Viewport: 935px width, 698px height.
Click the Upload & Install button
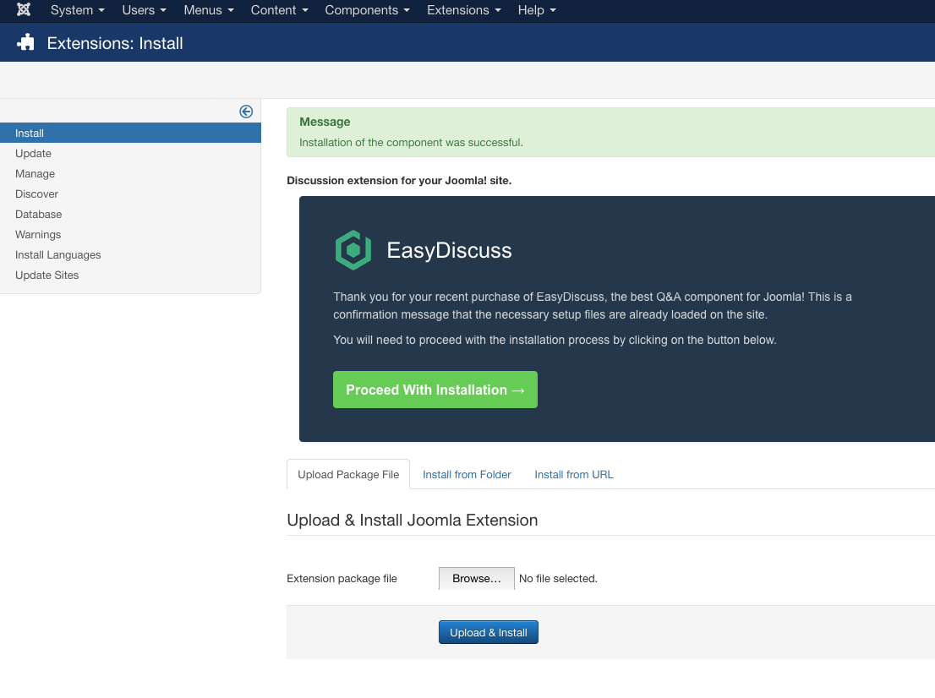[489, 632]
